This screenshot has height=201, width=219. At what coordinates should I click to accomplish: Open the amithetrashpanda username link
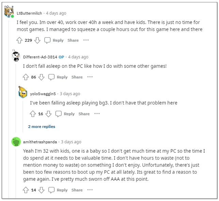(x=40, y=142)
